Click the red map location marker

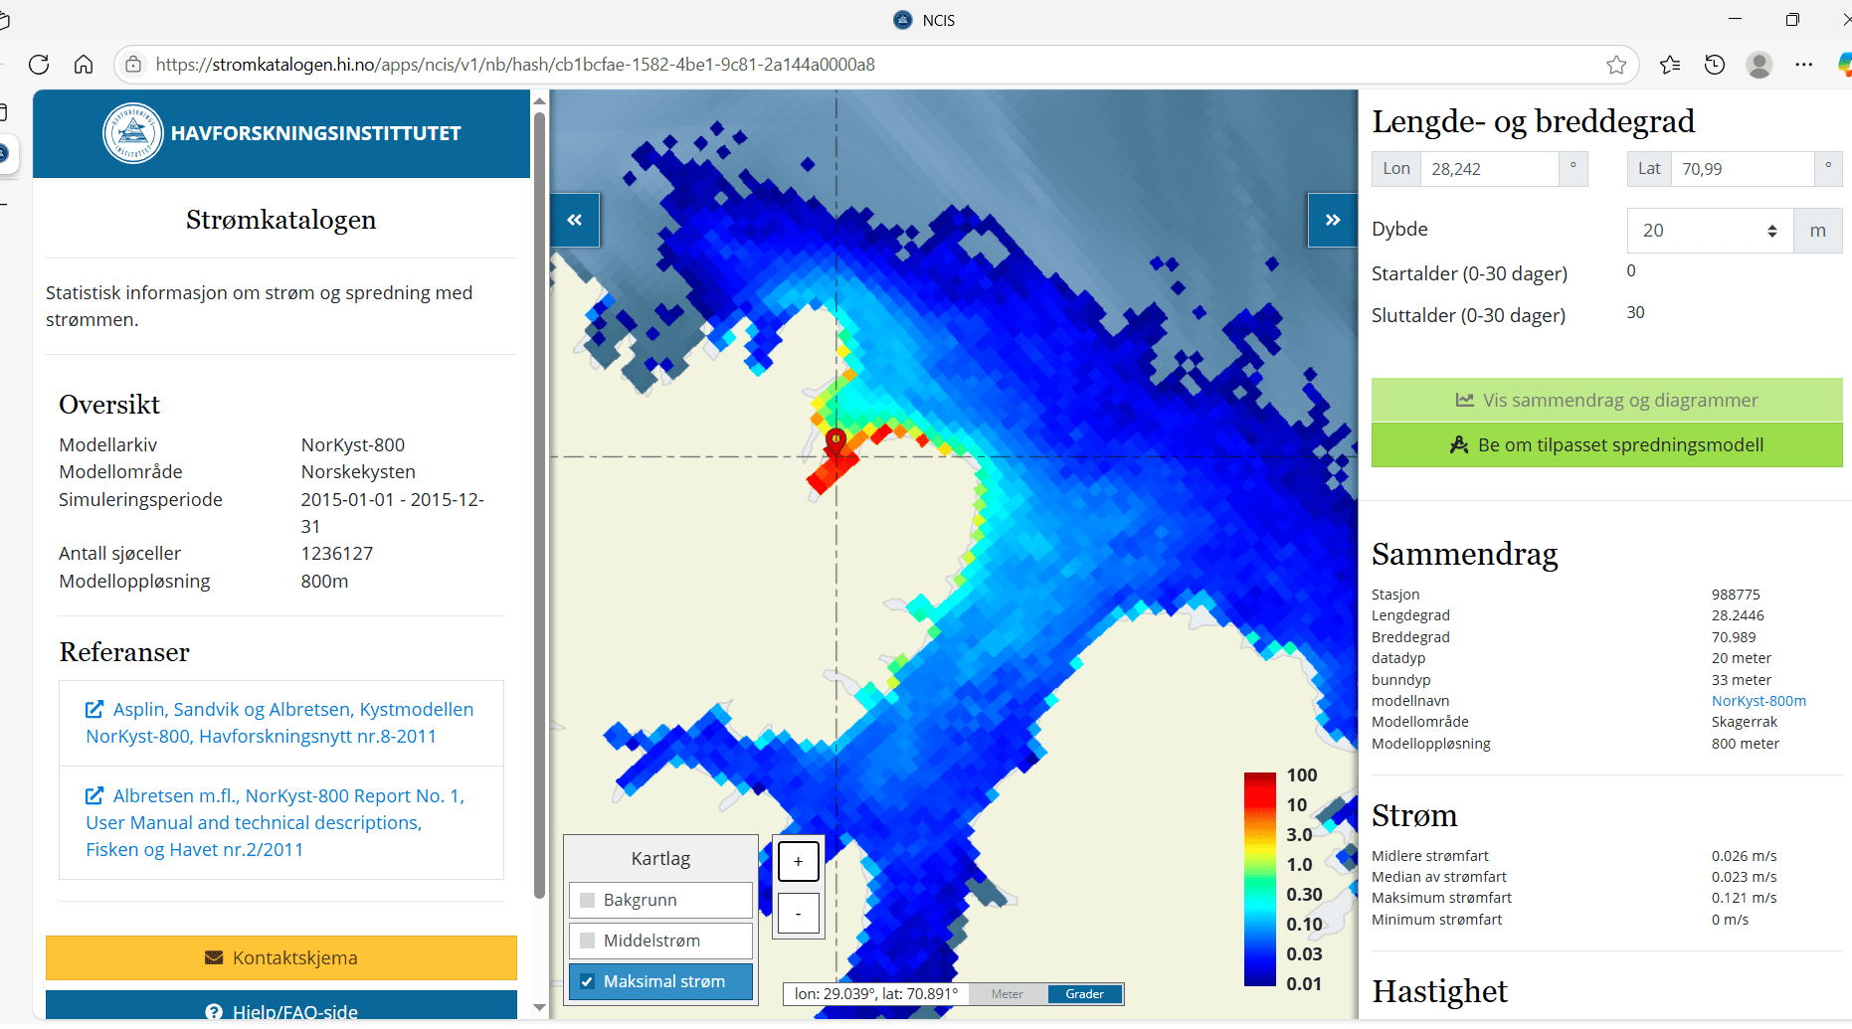(835, 439)
